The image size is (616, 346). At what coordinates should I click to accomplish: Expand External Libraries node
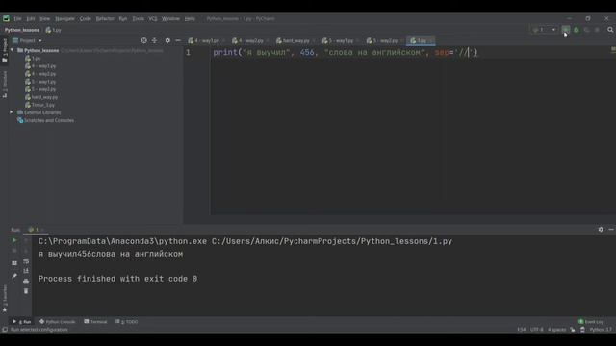(x=12, y=112)
